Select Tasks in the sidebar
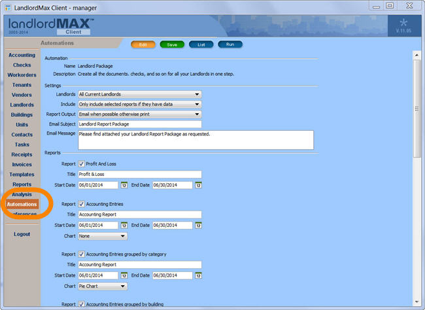Image resolution: width=425 pixels, height=310 pixels. (x=22, y=145)
